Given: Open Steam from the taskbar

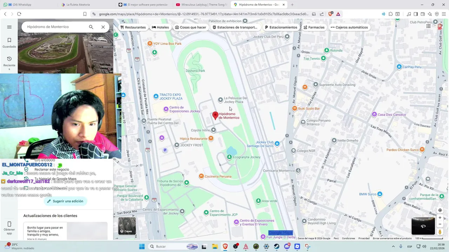Looking at the screenshot, I should click(277, 246).
